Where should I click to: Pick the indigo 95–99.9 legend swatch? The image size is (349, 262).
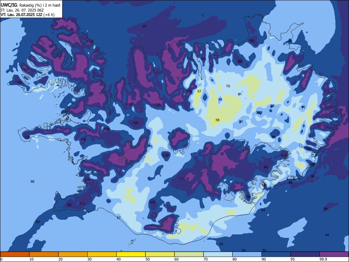click(305, 254)
